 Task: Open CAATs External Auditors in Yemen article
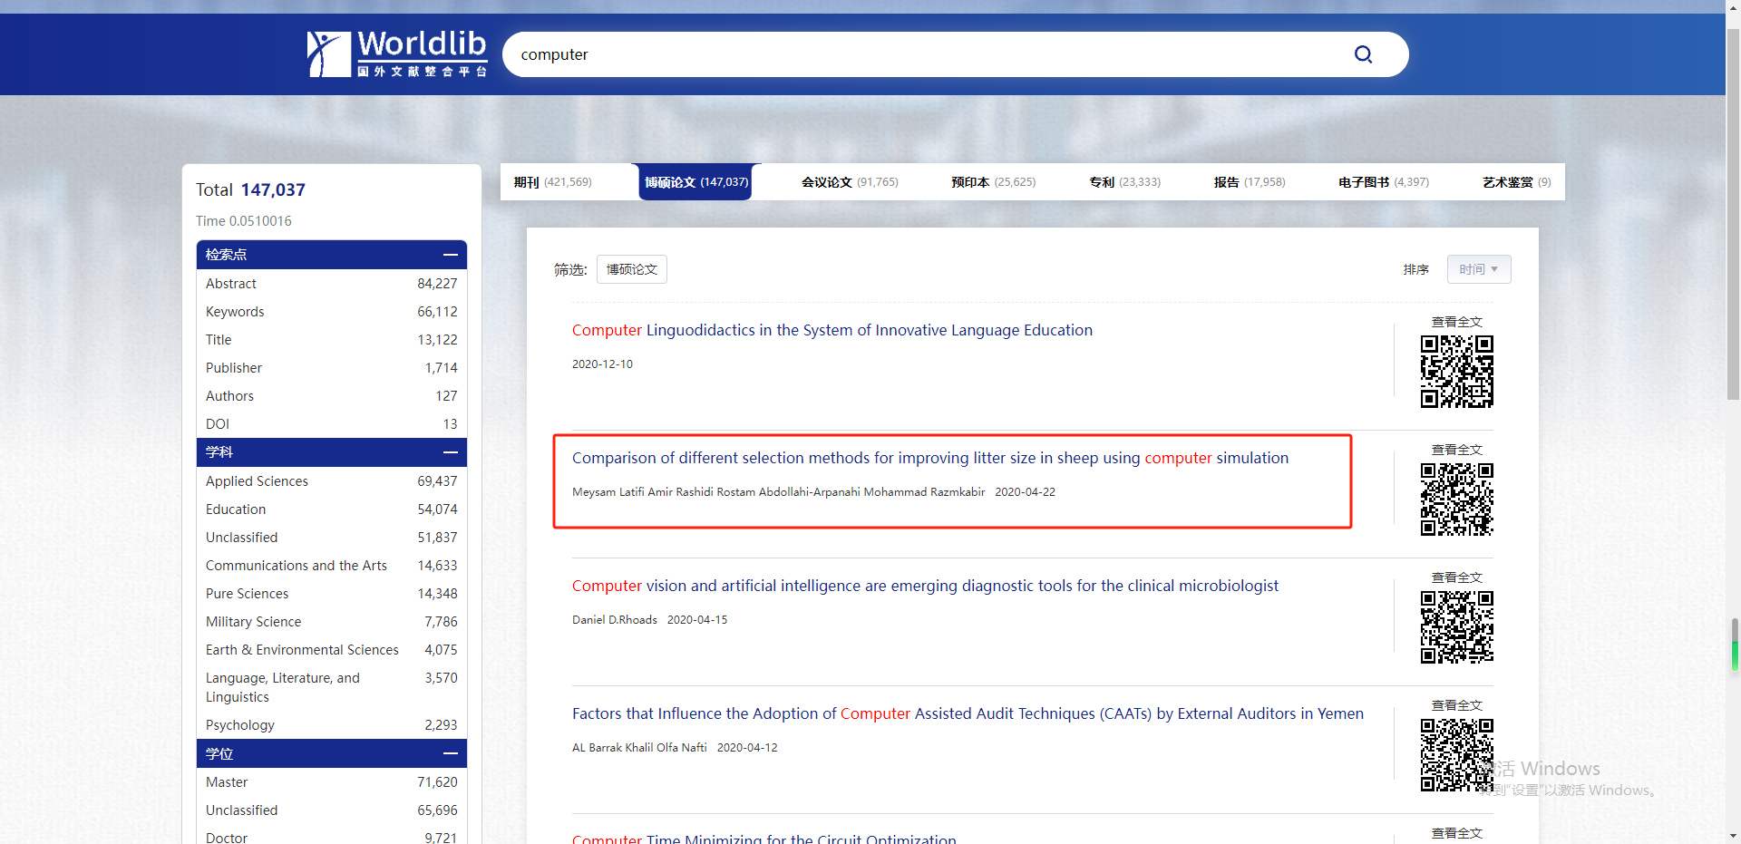point(968,713)
